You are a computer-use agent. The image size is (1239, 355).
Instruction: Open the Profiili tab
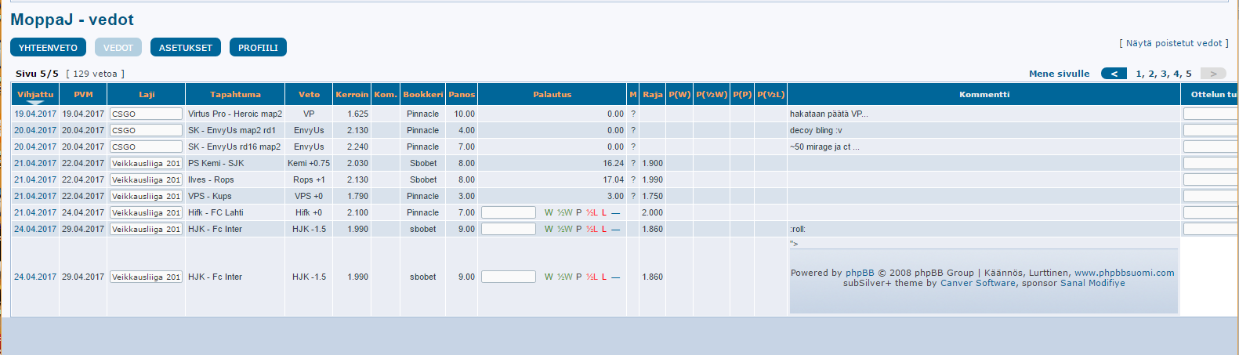coord(258,48)
